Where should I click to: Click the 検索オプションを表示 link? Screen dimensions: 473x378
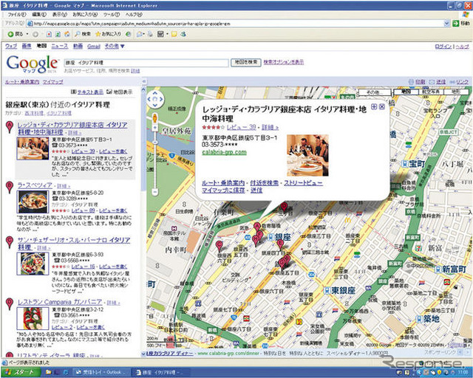[284, 62]
